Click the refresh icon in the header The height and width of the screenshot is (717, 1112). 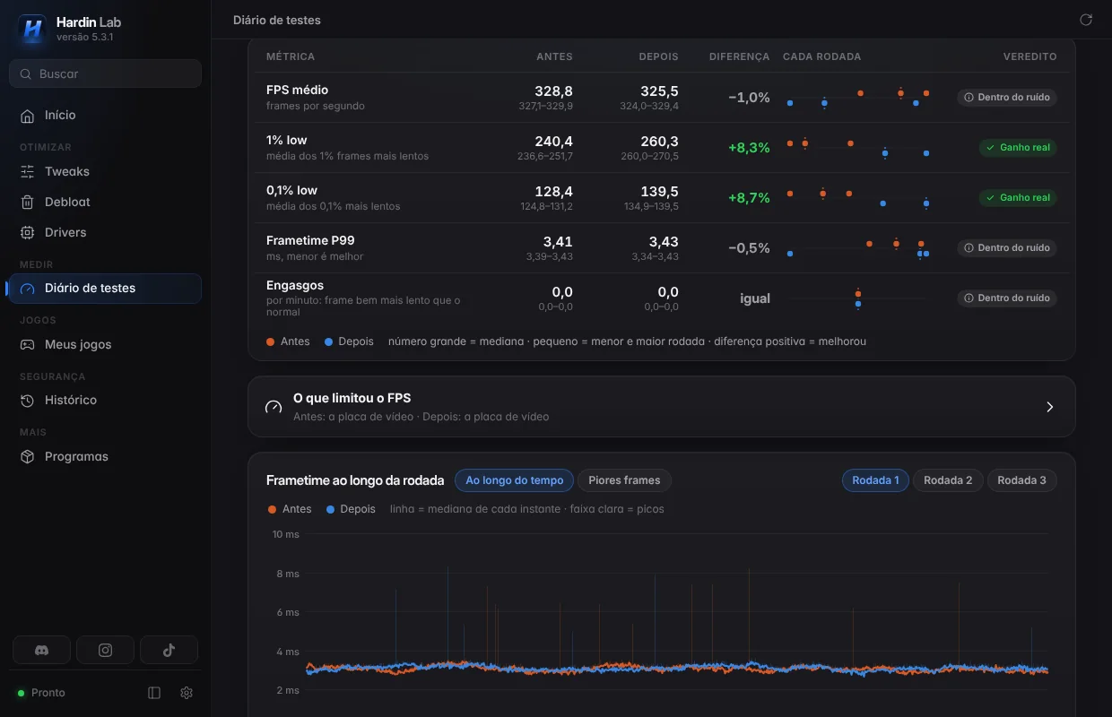click(x=1086, y=20)
